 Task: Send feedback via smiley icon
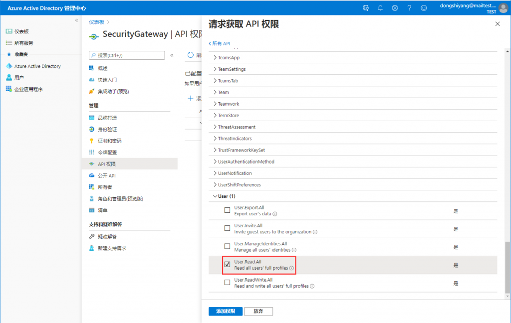click(x=424, y=8)
